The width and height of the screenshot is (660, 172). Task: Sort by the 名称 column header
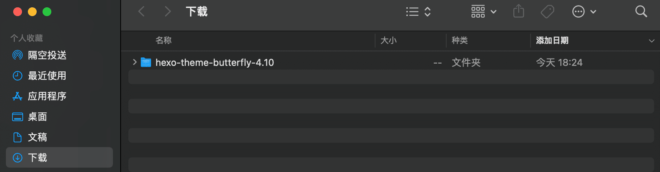[x=164, y=40]
